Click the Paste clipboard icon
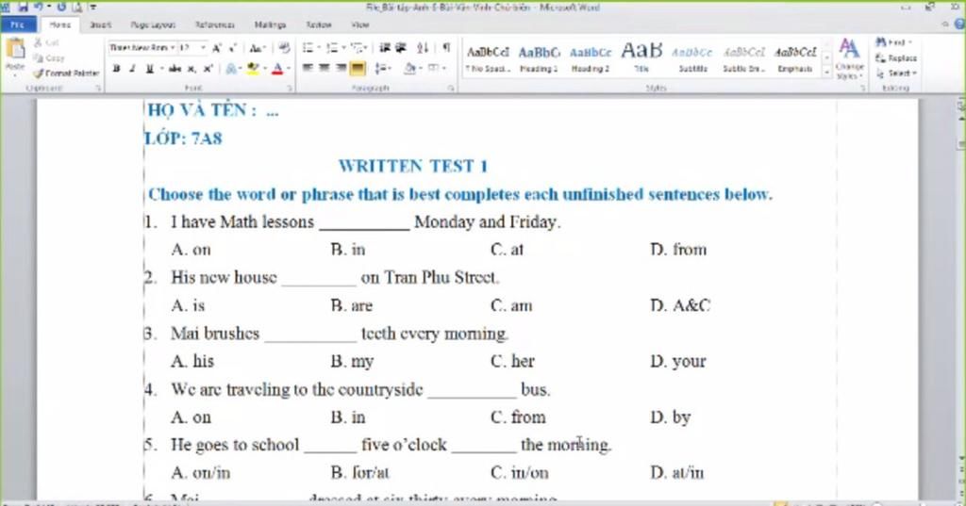Image resolution: width=966 pixels, height=506 pixels. [15, 49]
